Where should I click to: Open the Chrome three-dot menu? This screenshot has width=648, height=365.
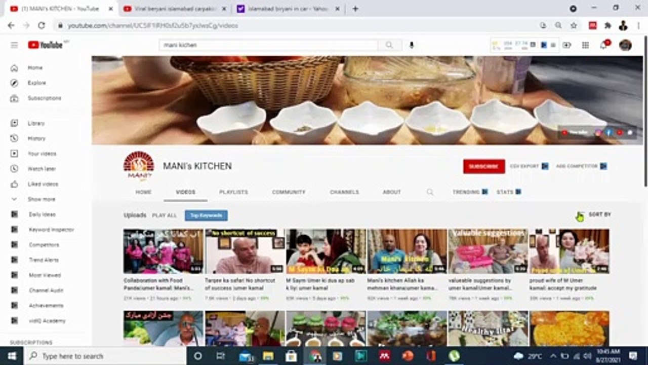click(638, 25)
